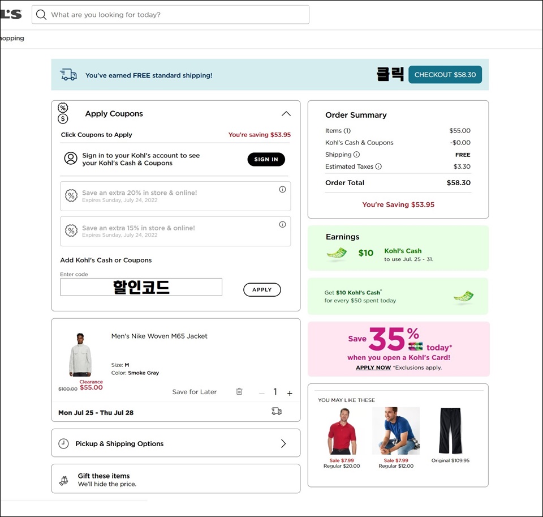
Task: Click Save for Later on the jacket
Action: (194, 392)
